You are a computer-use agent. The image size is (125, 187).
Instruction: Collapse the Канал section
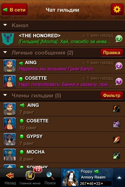pos(5,25)
